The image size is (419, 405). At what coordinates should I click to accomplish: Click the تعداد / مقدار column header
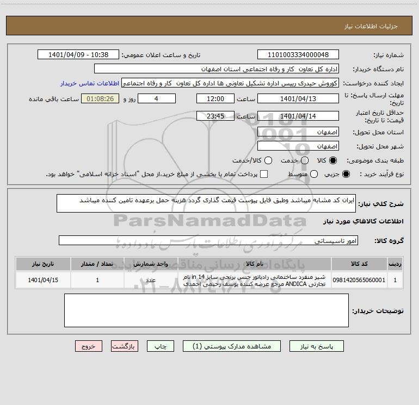point(97,264)
